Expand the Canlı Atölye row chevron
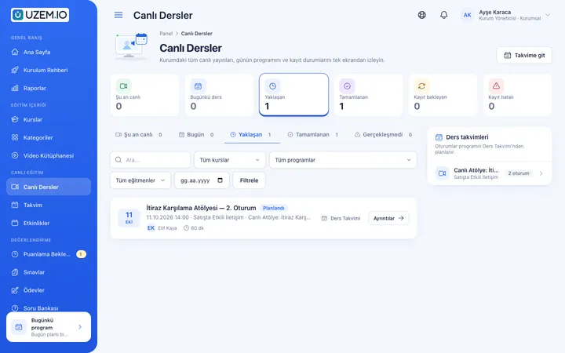565x353 pixels. coord(541,173)
